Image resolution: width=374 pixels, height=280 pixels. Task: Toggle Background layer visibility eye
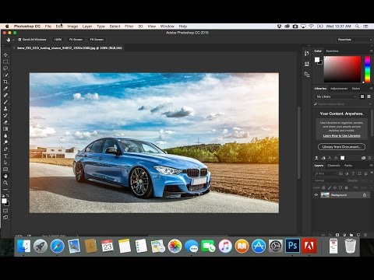tap(316, 195)
